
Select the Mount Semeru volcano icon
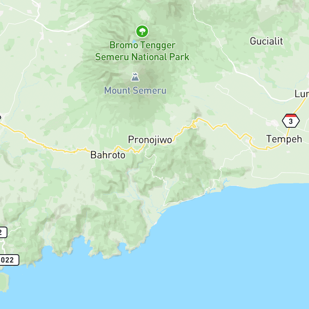pyautogui.click(x=135, y=77)
